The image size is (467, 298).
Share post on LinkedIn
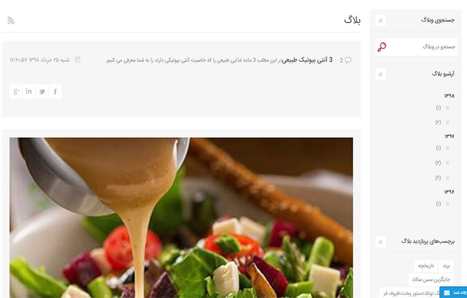[29, 92]
